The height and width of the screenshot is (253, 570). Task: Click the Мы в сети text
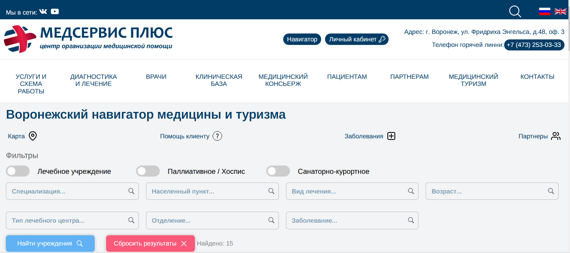coord(22,12)
